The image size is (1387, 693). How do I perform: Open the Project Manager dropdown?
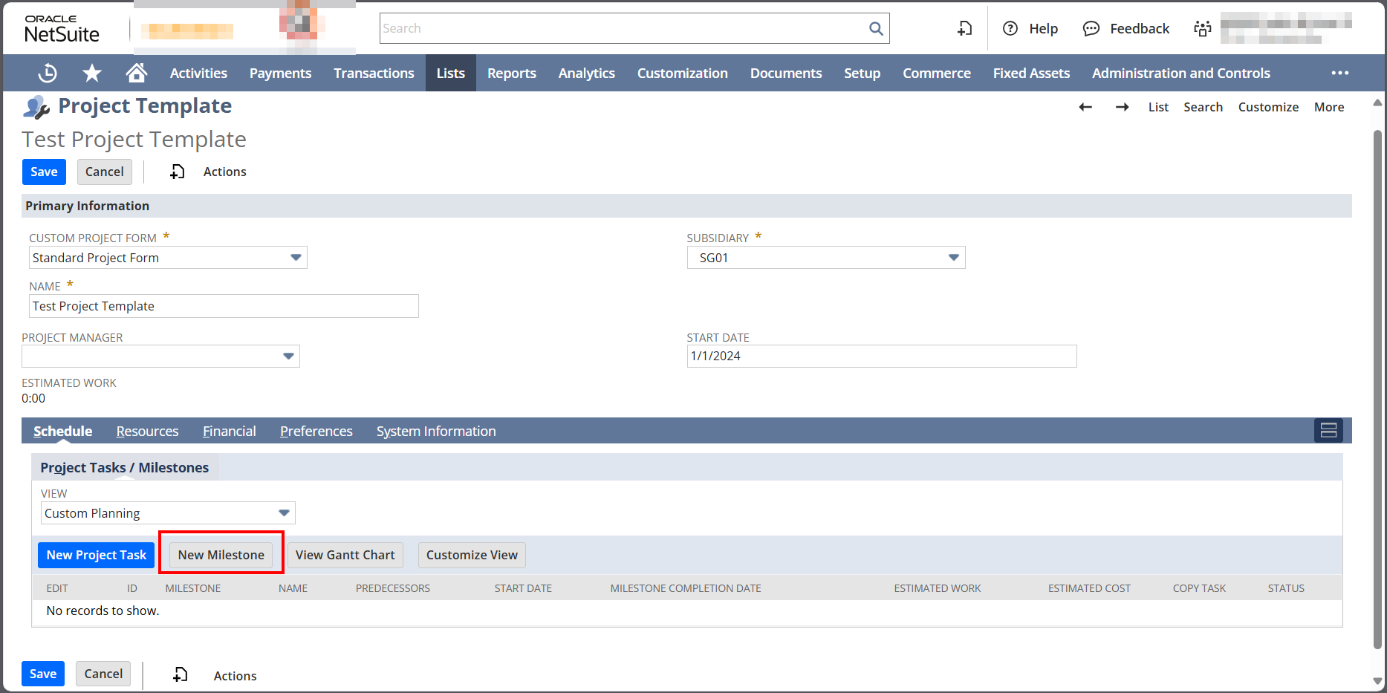pyautogui.click(x=288, y=357)
